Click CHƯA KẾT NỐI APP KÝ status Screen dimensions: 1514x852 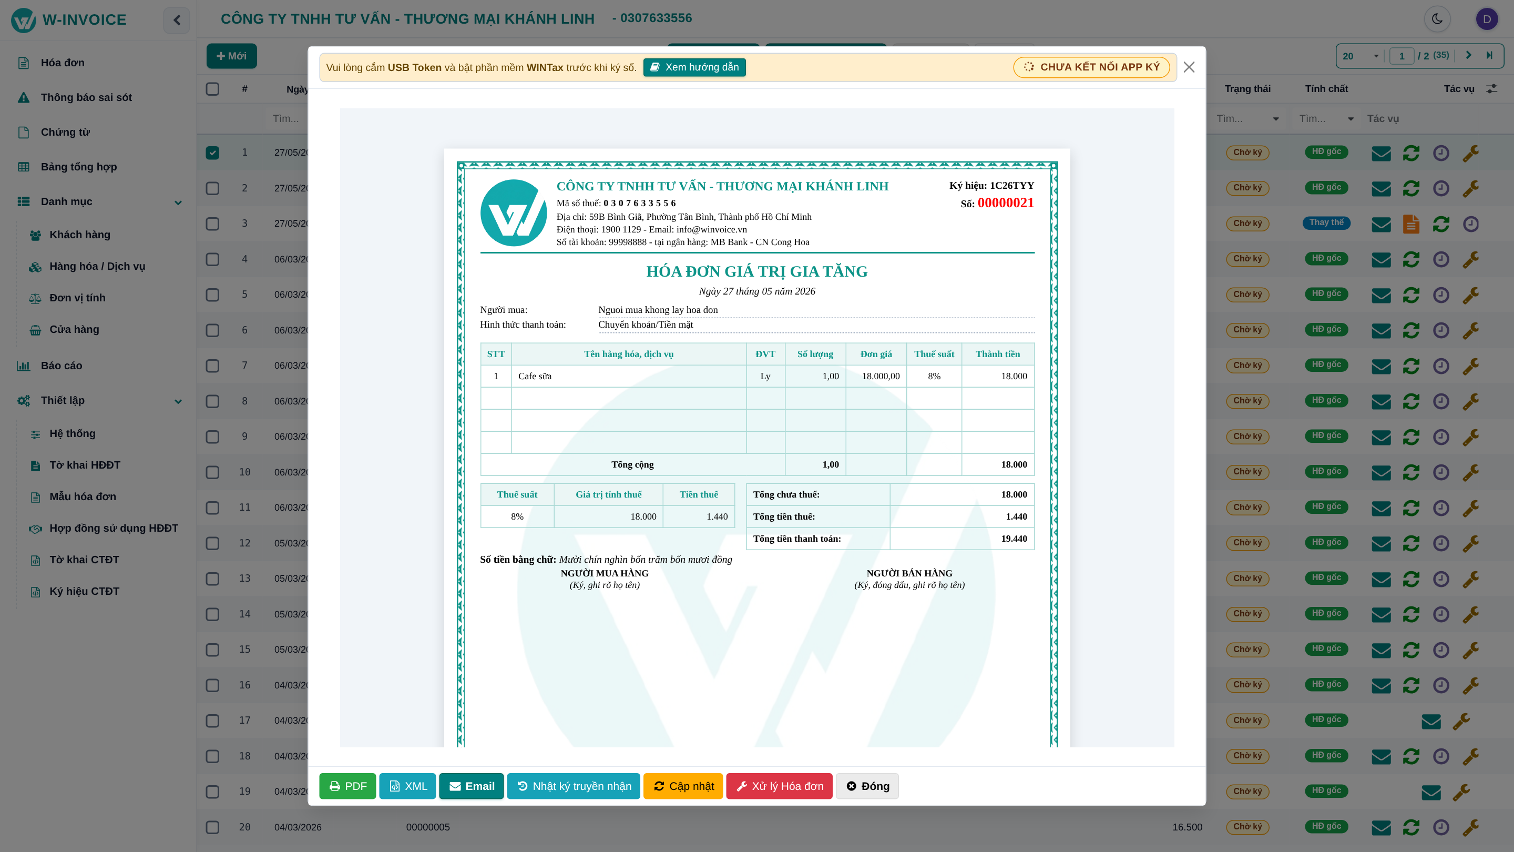[x=1091, y=67]
